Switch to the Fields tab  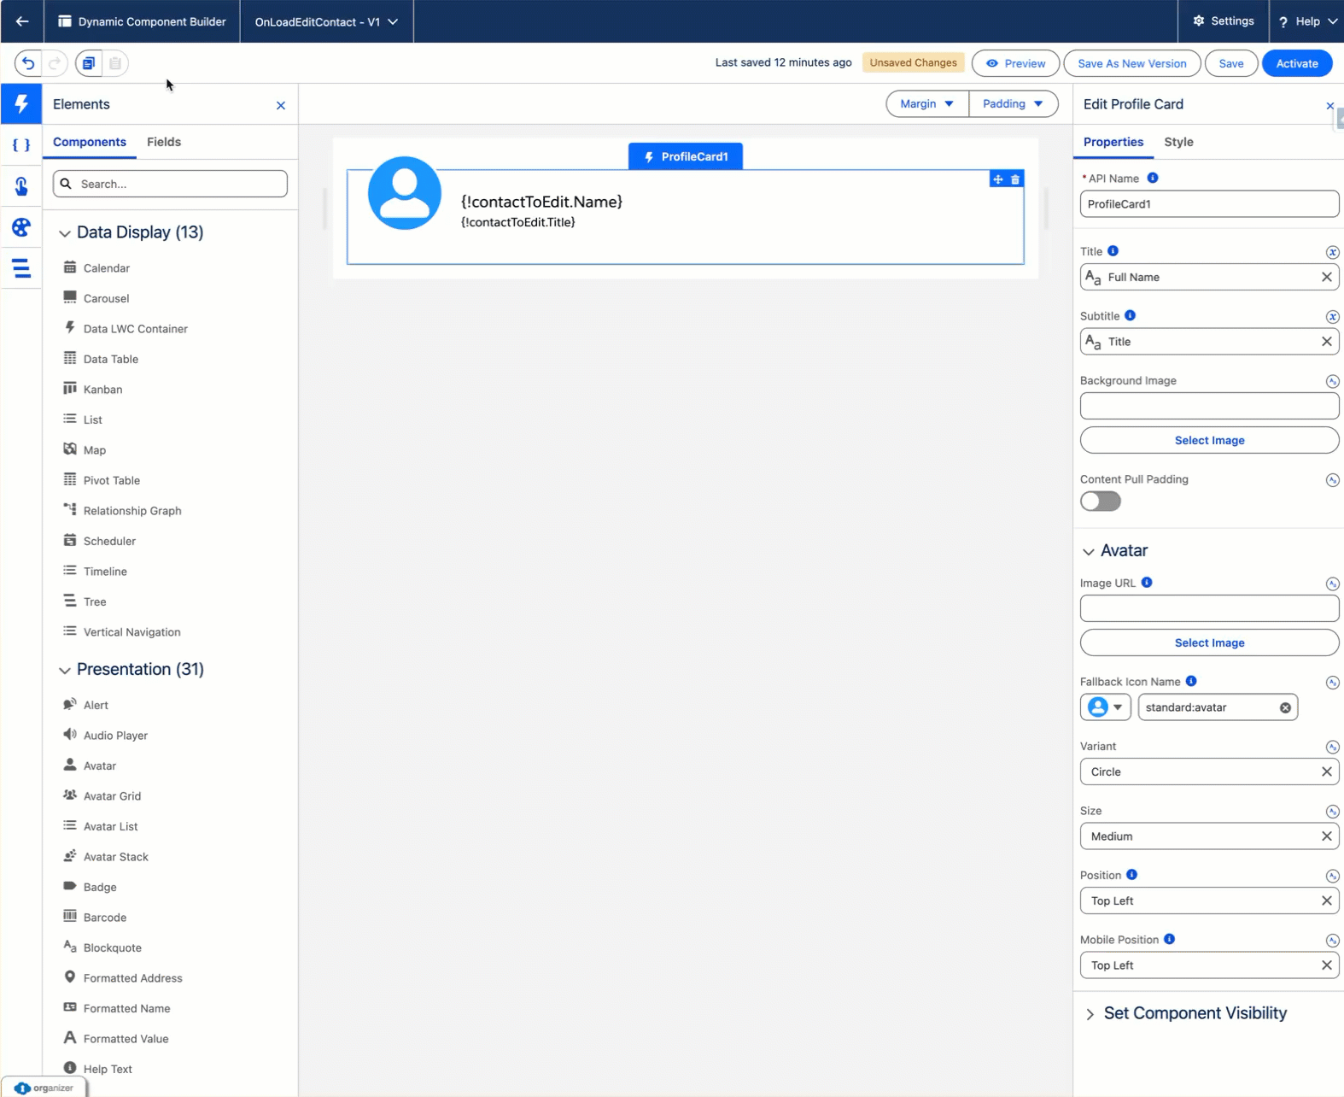click(164, 142)
